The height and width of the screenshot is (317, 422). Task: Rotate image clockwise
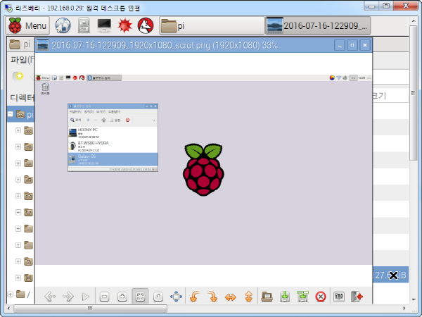pos(212,297)
